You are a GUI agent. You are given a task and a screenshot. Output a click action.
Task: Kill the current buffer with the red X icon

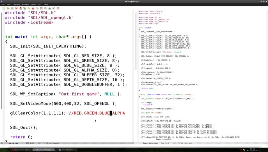point(16,8)
